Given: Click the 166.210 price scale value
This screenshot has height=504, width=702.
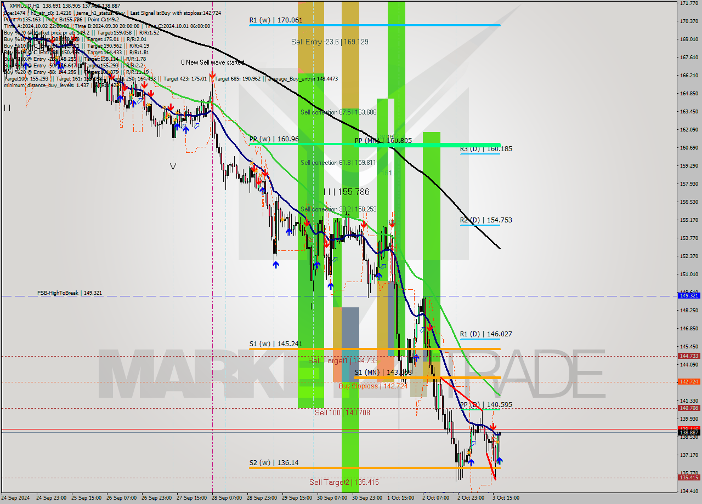Looking at the screenshot, I should [x=688, y=76].
